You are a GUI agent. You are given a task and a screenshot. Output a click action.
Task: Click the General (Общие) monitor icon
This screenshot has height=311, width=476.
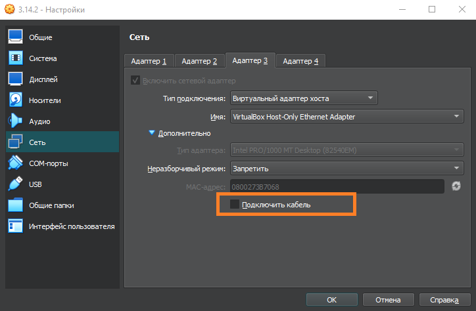tap(15, 37)
